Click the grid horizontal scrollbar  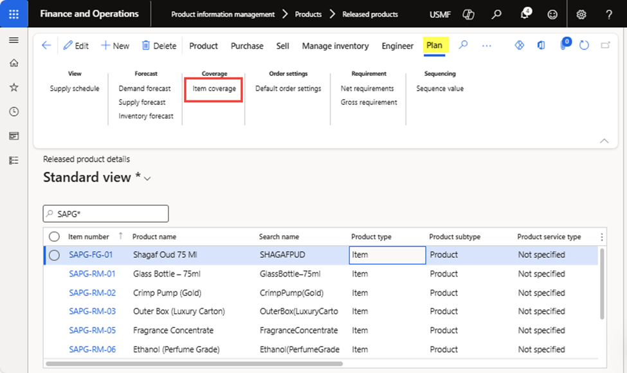pos(194,364)
